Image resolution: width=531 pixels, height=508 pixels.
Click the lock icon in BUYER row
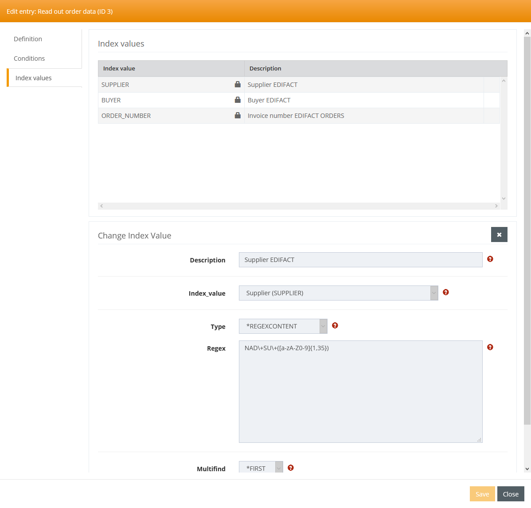tap(238, 100)
